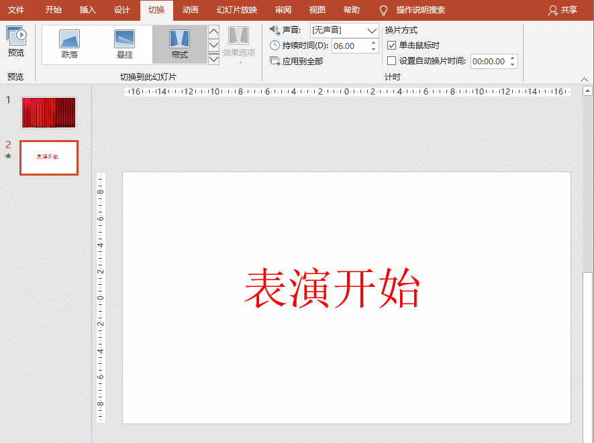Click the 操作说明搜索 search box
Viewport: 594px width, 443px height.
[x=420, y=10]
